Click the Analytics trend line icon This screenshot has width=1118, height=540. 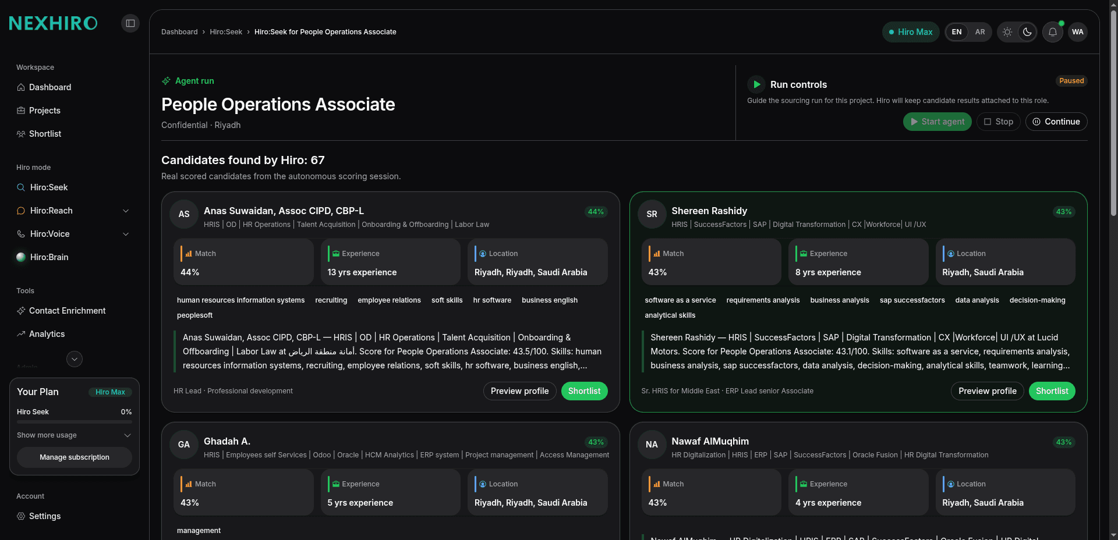[21, 334]
